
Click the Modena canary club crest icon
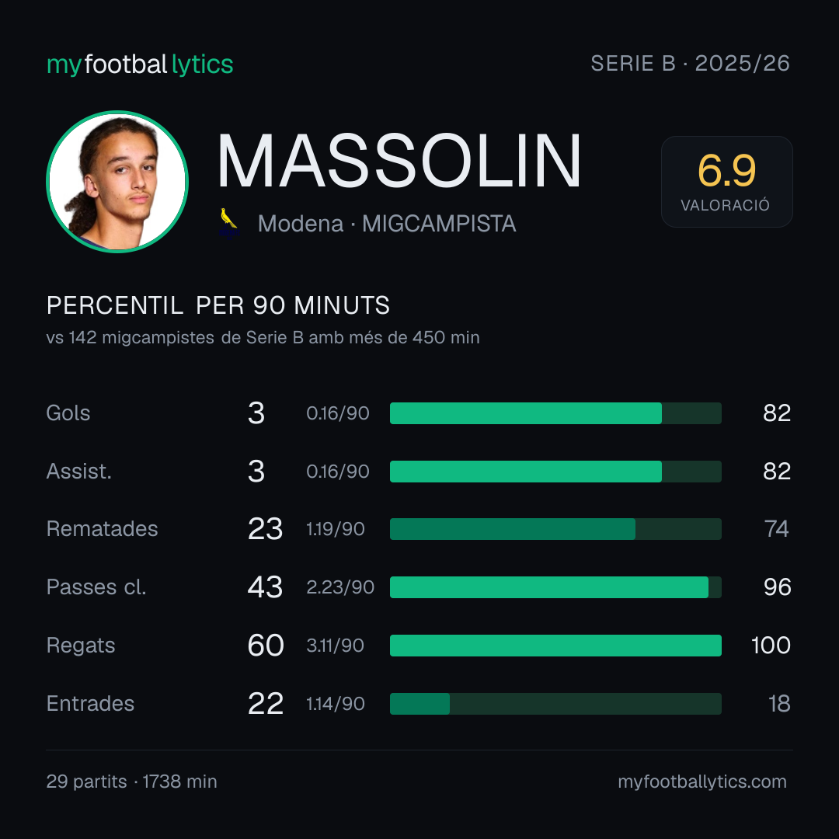coord(229,224)
